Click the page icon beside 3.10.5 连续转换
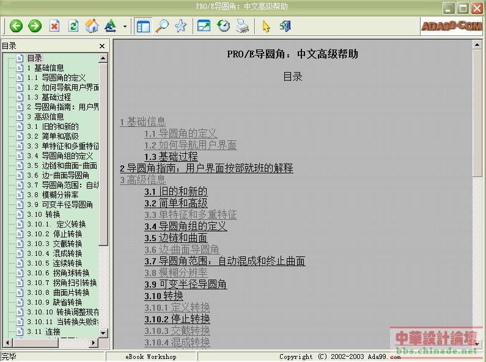Viewport: 486px width, 362px height. coord(20,263)
